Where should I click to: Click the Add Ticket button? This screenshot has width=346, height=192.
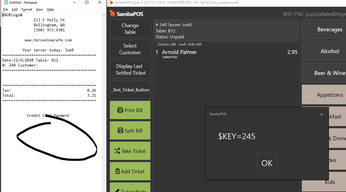click(130, 171)
